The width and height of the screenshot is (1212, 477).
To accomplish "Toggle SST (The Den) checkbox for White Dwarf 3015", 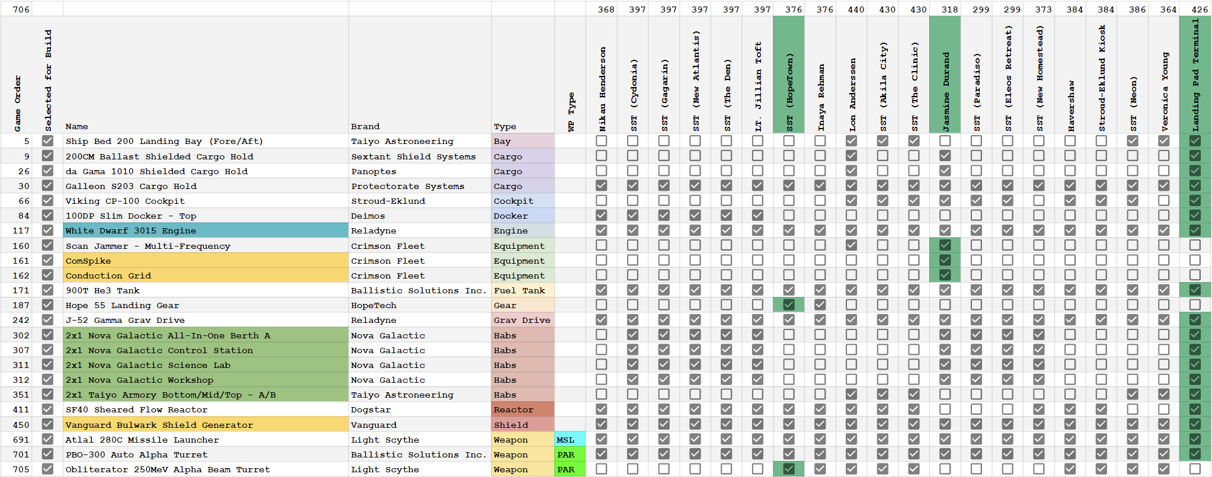I will coord(726,231).
